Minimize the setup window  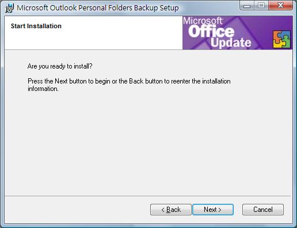247,6
